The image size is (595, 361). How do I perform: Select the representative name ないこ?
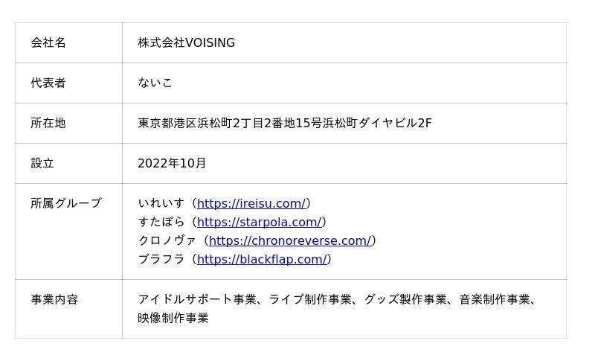point(155,83)
